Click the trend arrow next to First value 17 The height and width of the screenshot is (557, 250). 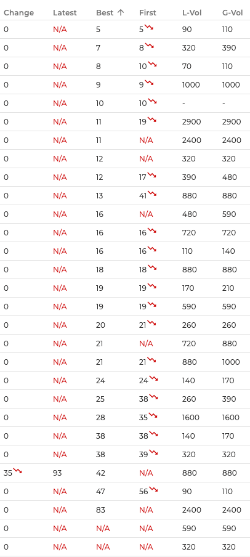click(x=151, y=175)
